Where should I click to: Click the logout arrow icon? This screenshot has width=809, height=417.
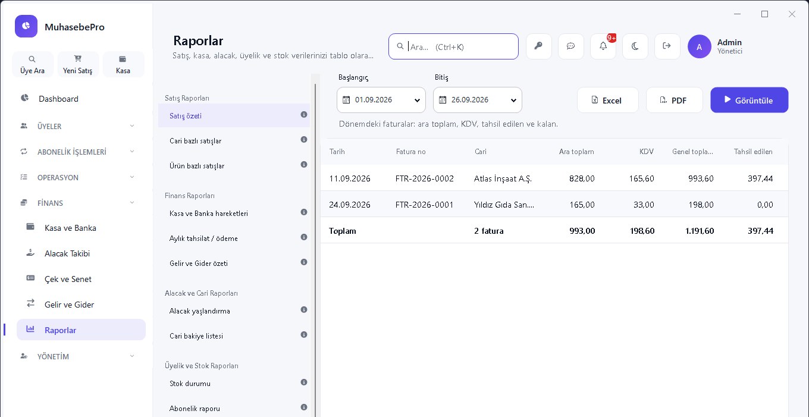point(667,46)
